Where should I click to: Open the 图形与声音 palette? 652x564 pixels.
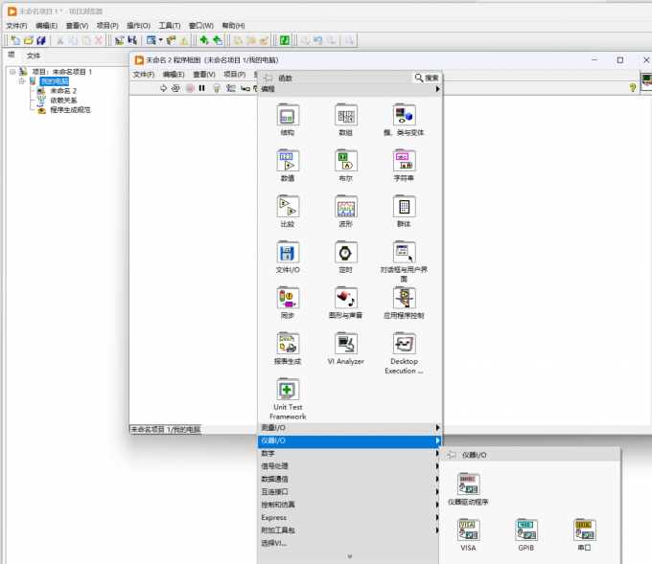[x=346, y=298]
